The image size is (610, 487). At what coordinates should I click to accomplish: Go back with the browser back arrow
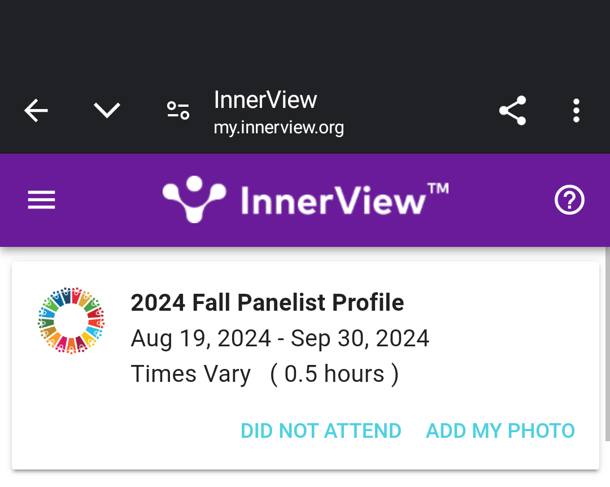tap(36, 111)
